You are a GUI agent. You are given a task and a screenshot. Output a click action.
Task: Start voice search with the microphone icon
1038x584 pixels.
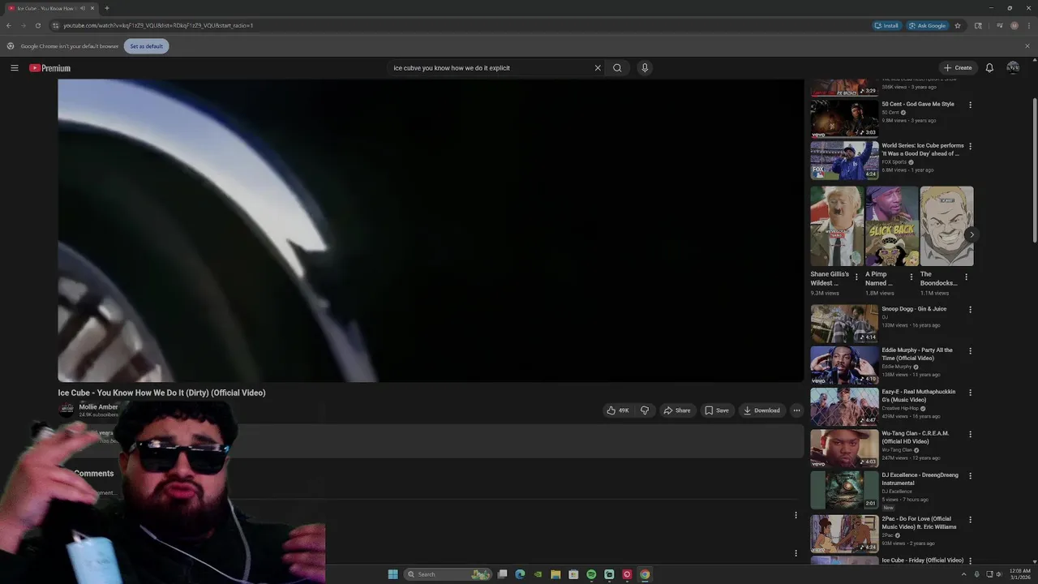coord(645,68)
